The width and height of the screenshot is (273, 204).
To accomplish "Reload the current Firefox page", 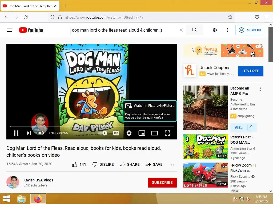I will tap(26, 17).
